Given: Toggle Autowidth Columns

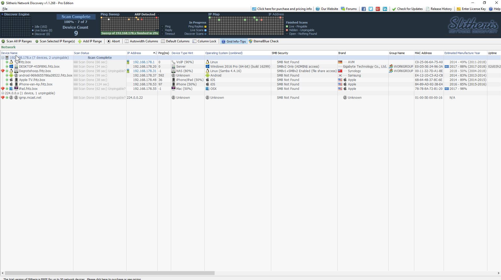Looking at the screenshot, I should [x=141, y=41].
